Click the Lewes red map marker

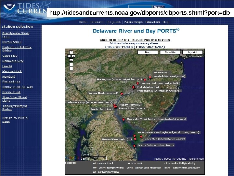pos(134,146)
